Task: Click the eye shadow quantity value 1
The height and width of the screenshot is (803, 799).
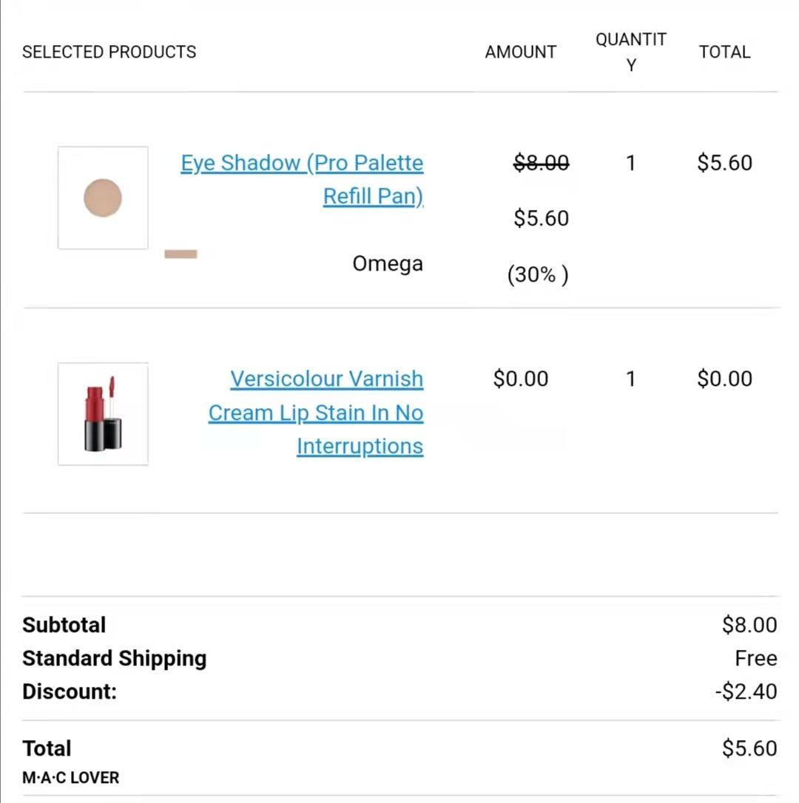Action: pyautogui.click(x=631, y=163)
